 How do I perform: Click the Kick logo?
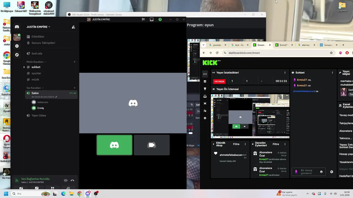click(212, 63)
